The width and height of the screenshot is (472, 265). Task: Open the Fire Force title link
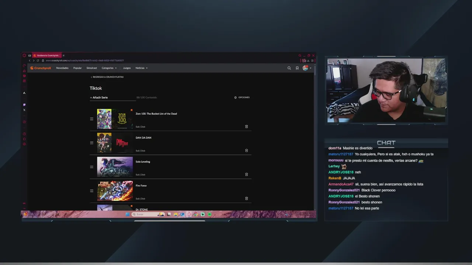pos(141,185)
